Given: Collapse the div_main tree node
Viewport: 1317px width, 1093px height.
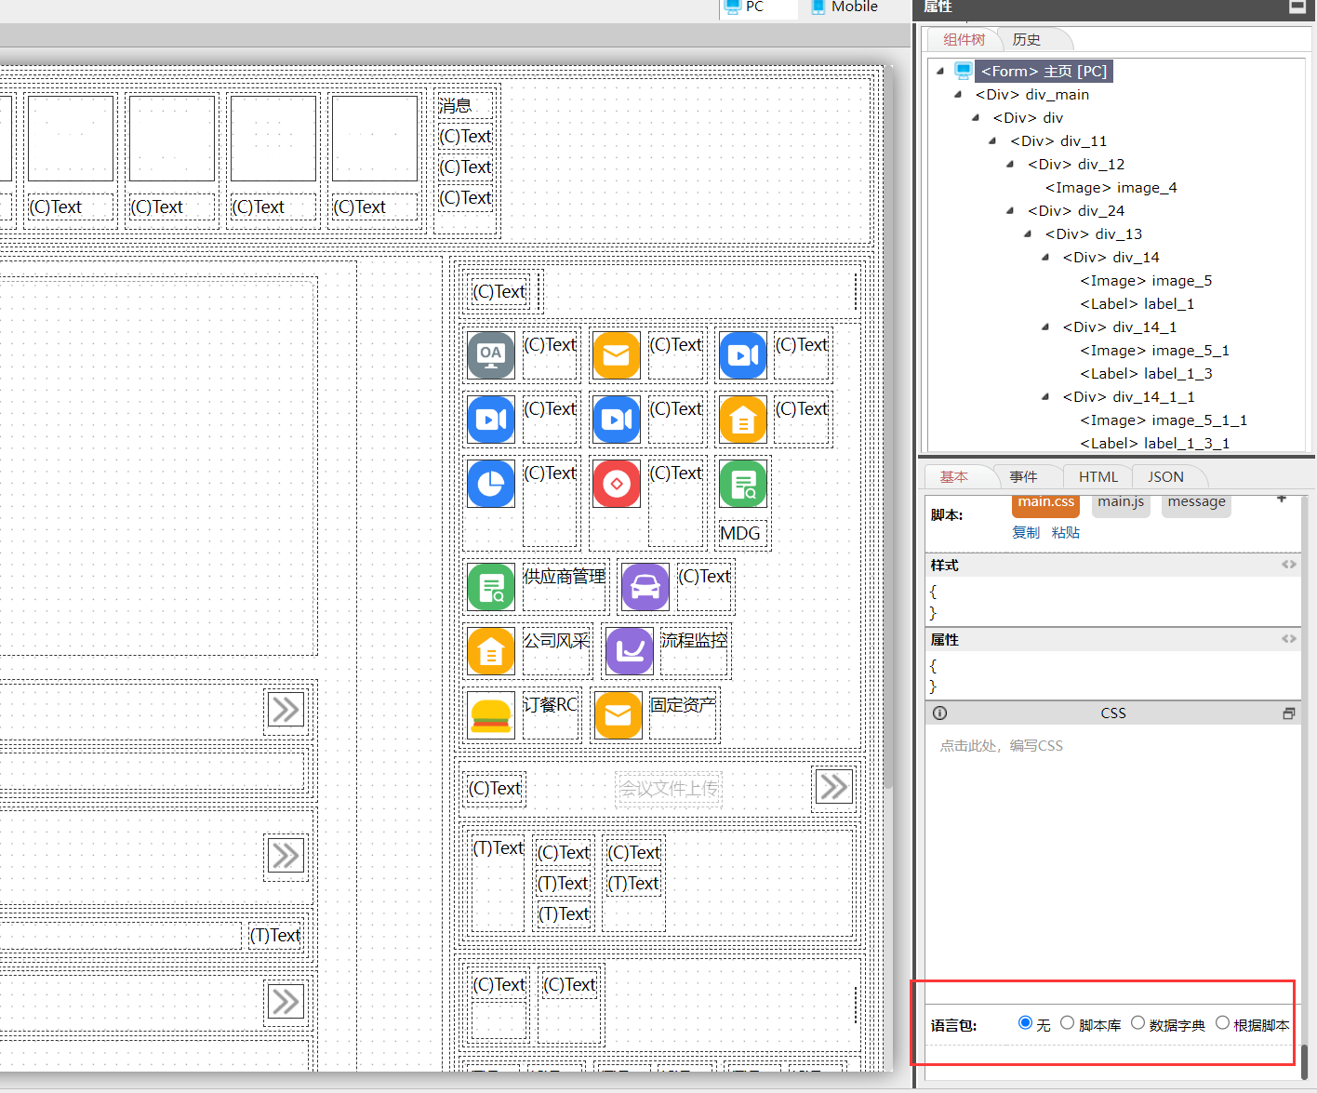Looking at the screenshot, I should click(x=958, y=94).
